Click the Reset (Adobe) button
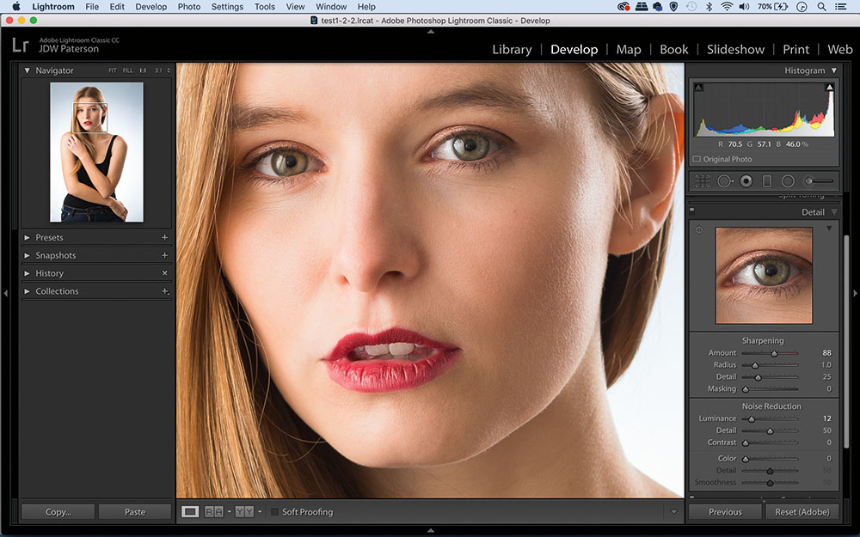This screenshot has height=537, width=860. pyautogui.click(x=802, y=512)
